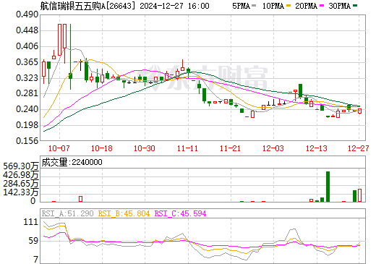Image resolution: width=376 pixels, height=264 pixels.
Task: Click the 569.30万 volume axis label
Action: (x=21, y=166)
